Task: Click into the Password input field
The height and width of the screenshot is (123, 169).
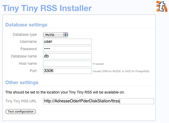Action: point(67,49)
